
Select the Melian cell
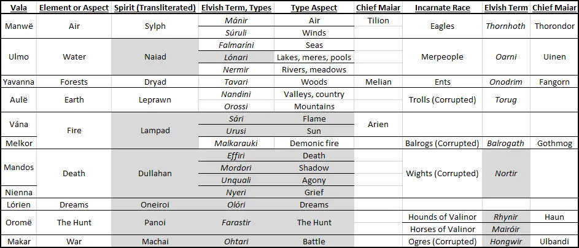[378, 82]
